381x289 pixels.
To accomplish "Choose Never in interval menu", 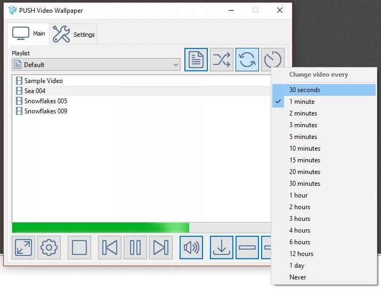I will pyautogui.click(x=324, y=277).
